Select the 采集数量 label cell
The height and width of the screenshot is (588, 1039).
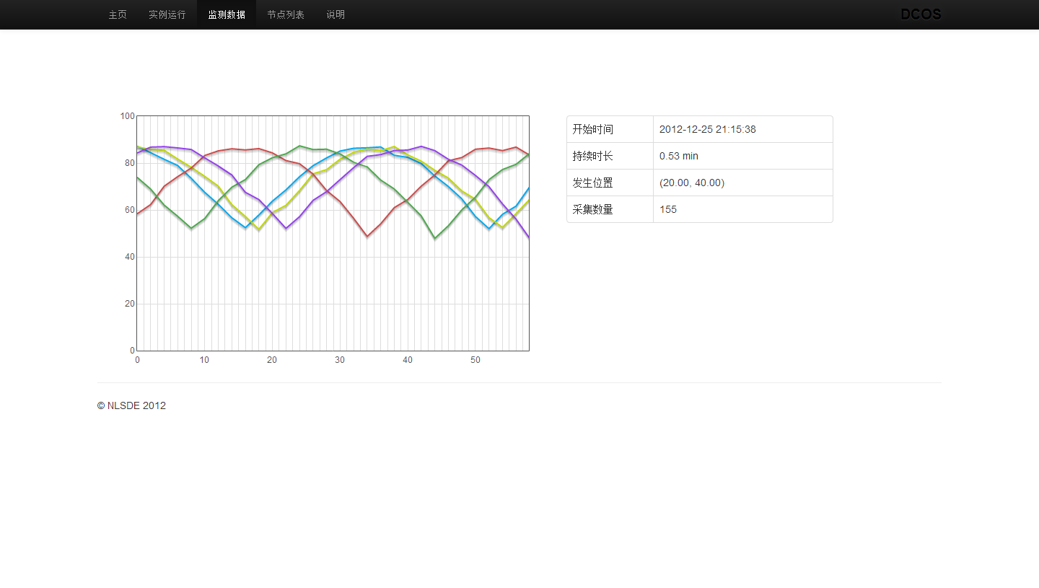click(x=610, y=209)
